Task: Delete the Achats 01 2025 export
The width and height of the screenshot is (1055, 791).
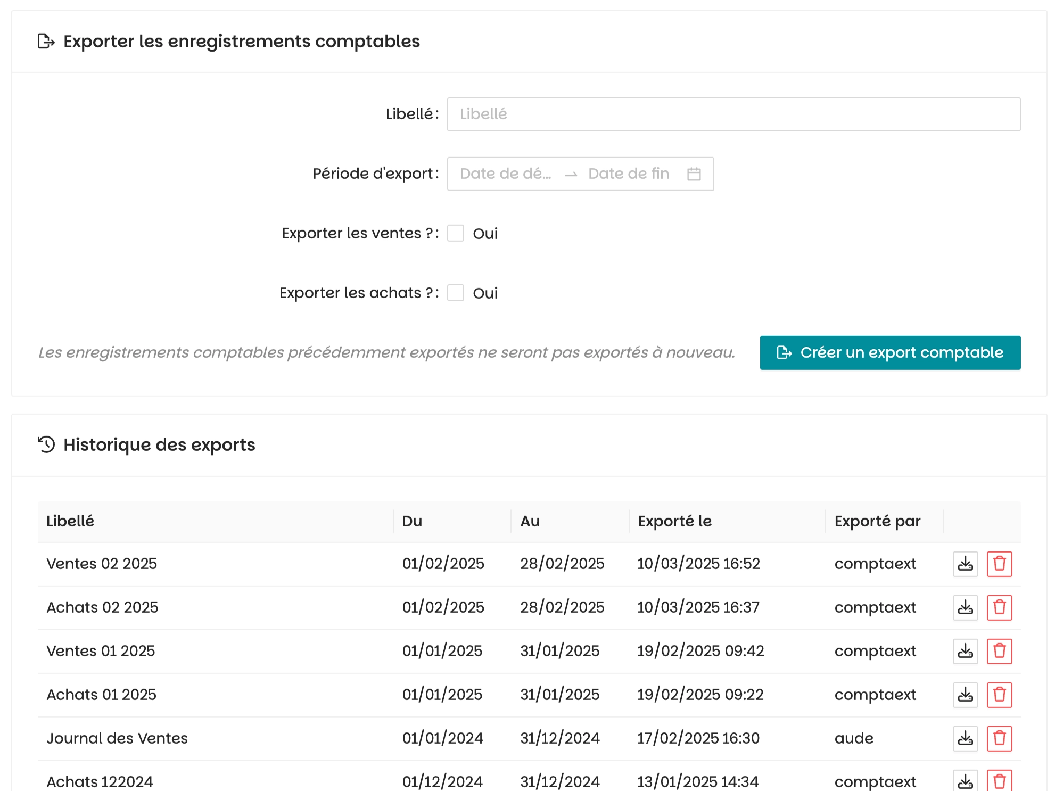Action: pyautogui.click(x=999, y=695)
